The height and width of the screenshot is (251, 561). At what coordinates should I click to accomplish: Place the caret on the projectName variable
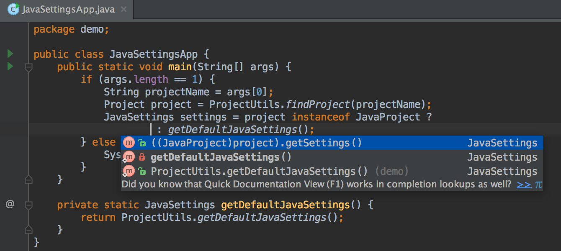click(x=177, y=92)
